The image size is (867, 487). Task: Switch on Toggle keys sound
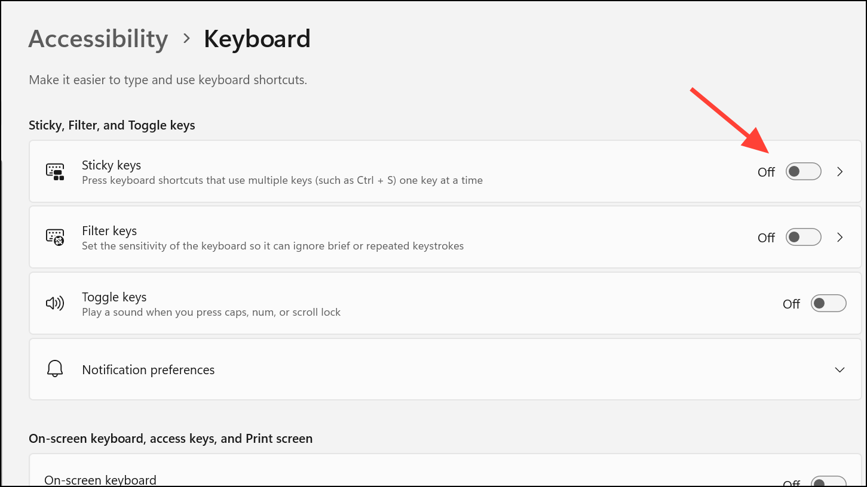pos(828,303)
